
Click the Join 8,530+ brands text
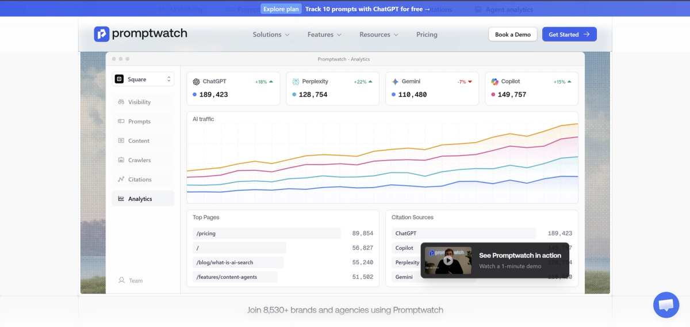[x=345, y=310]
